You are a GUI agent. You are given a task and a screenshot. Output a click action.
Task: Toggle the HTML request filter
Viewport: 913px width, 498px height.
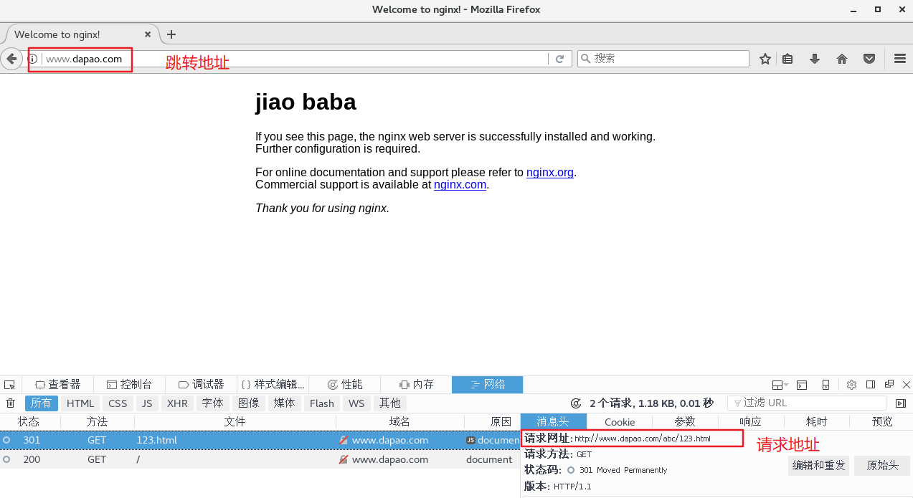click(x=80, y=403)
